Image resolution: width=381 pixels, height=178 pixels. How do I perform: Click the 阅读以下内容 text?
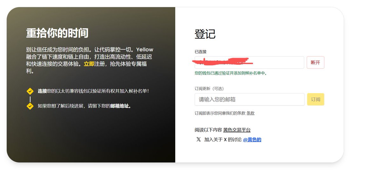coord(208,130)
